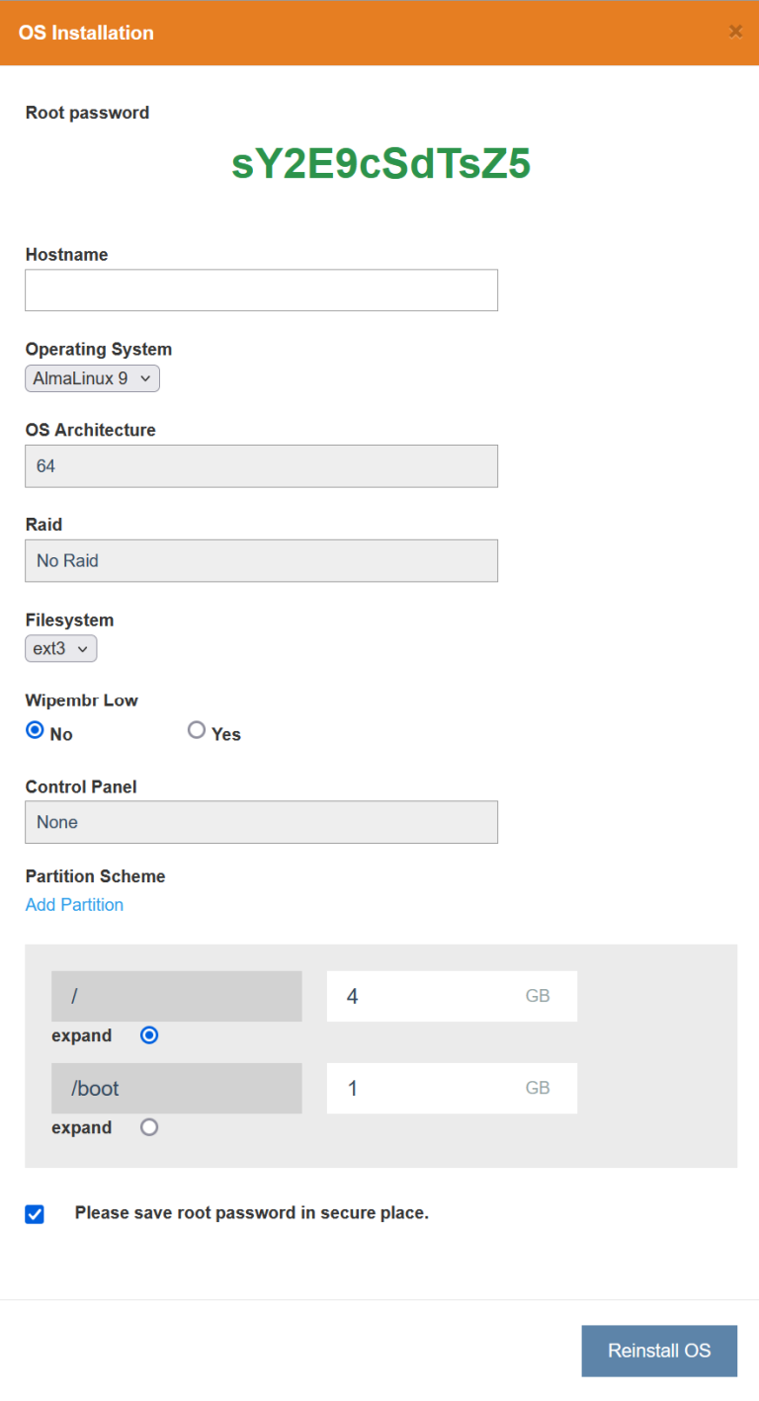Click the Raid field showing No Raid
Screen dimensions: 759x1401
[261, 560]
